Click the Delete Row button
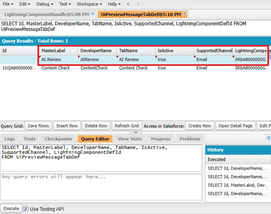271x214 pixels. tap(96, 126)
